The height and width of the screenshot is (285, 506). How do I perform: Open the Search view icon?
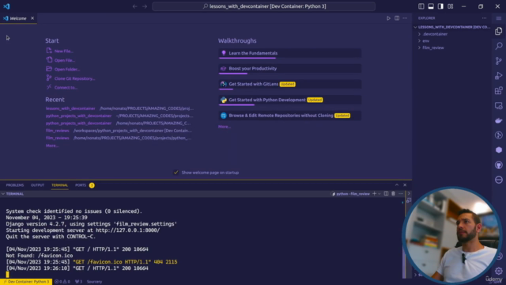tap(499, 46)
